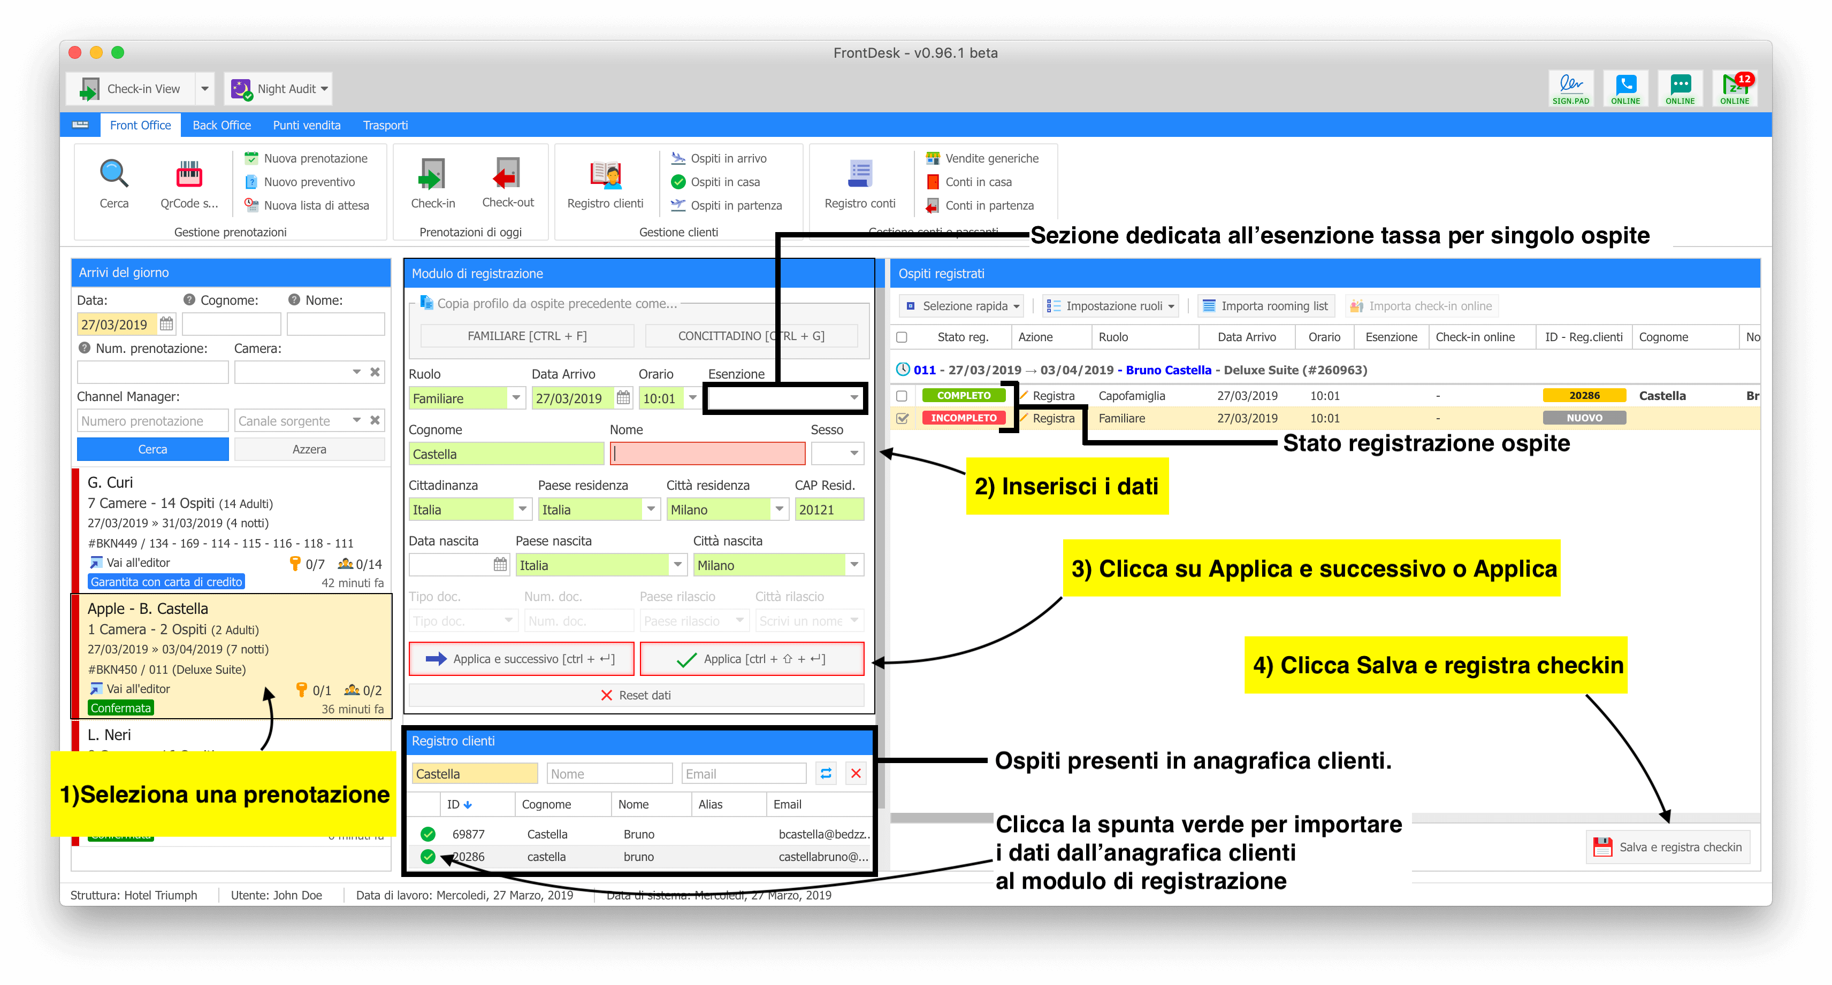Expand the Esenzione dropdown
The height and width of the screenshot is (985, 1832).
click(853, 398)
